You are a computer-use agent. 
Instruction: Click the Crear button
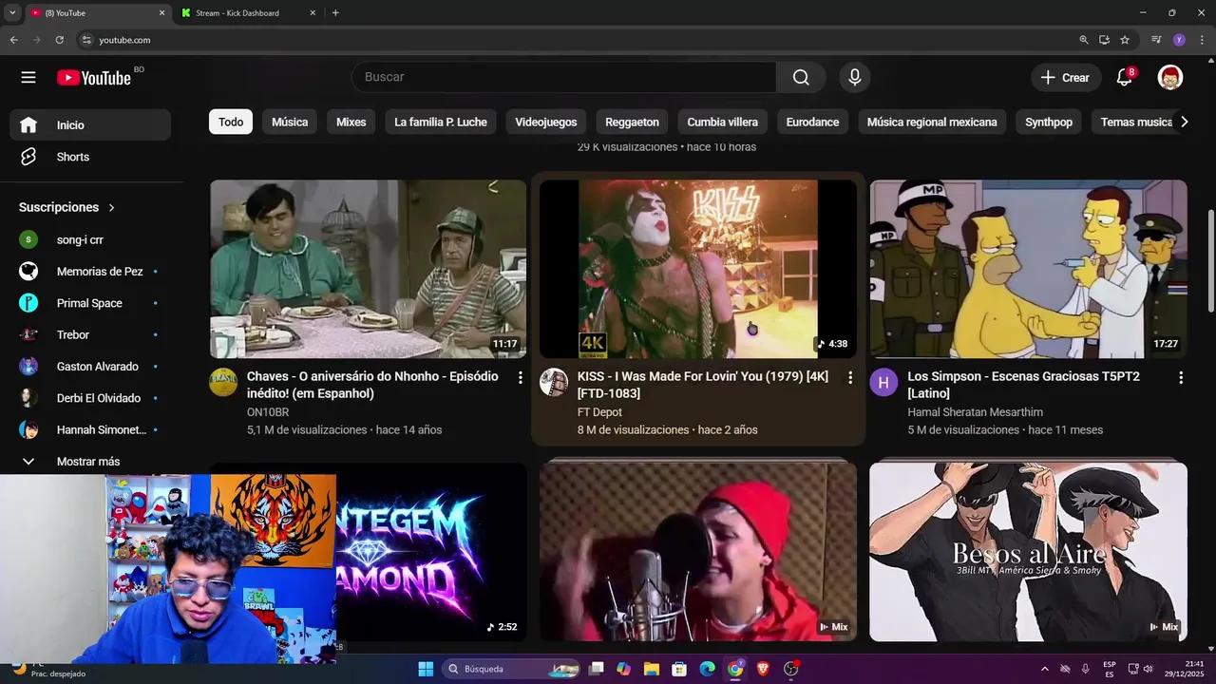click(1066, 78)
